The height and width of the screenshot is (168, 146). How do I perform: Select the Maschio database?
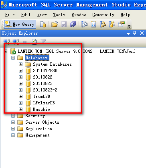click(x=41, y=109)
